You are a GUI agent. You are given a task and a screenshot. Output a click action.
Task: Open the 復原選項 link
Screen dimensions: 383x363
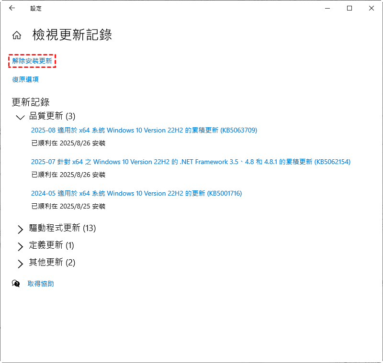pyautogui.click(x=25, y=79)
